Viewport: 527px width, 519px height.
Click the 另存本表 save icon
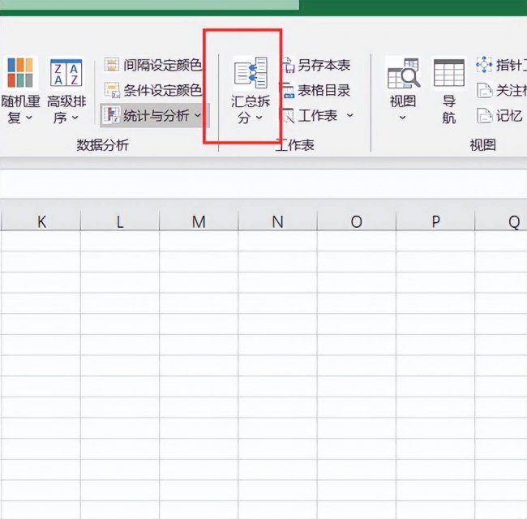[289, 65]
